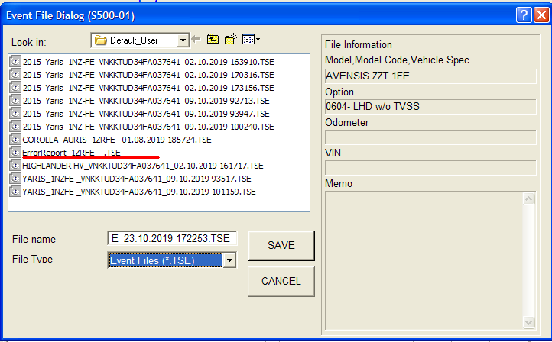The image size is (552, 342).
Task: Create a new folder
Action: click(231, 40)
